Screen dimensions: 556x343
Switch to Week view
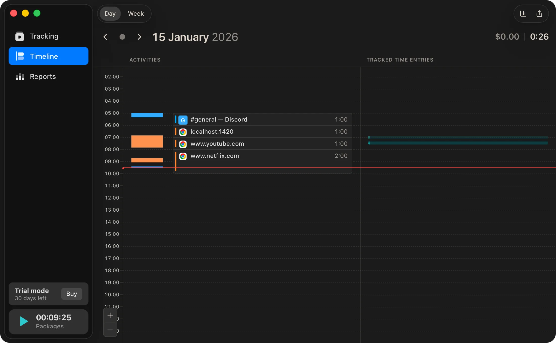pyautogui.click(x=136, y=14)
